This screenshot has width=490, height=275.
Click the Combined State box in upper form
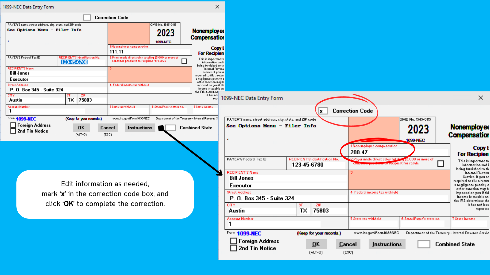click(x=170, y=128)
